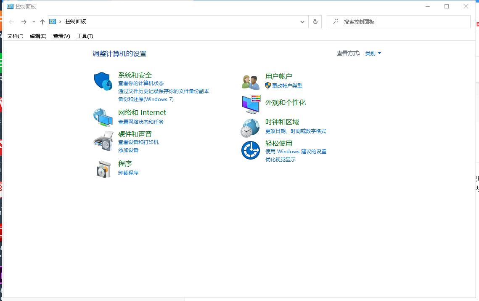The image size is (479, 301).
Task: Click the refresh button in address bar
Action: [315, 21]
